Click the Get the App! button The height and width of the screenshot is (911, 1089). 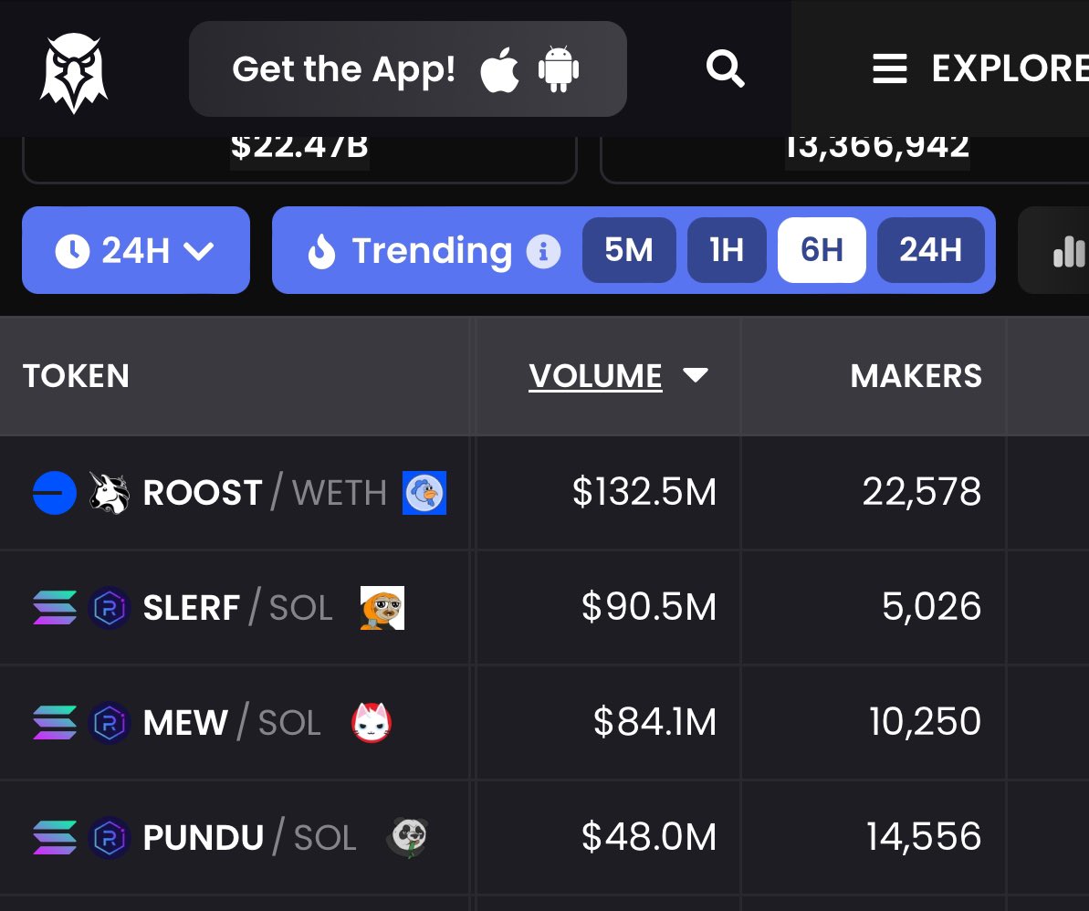408,68
